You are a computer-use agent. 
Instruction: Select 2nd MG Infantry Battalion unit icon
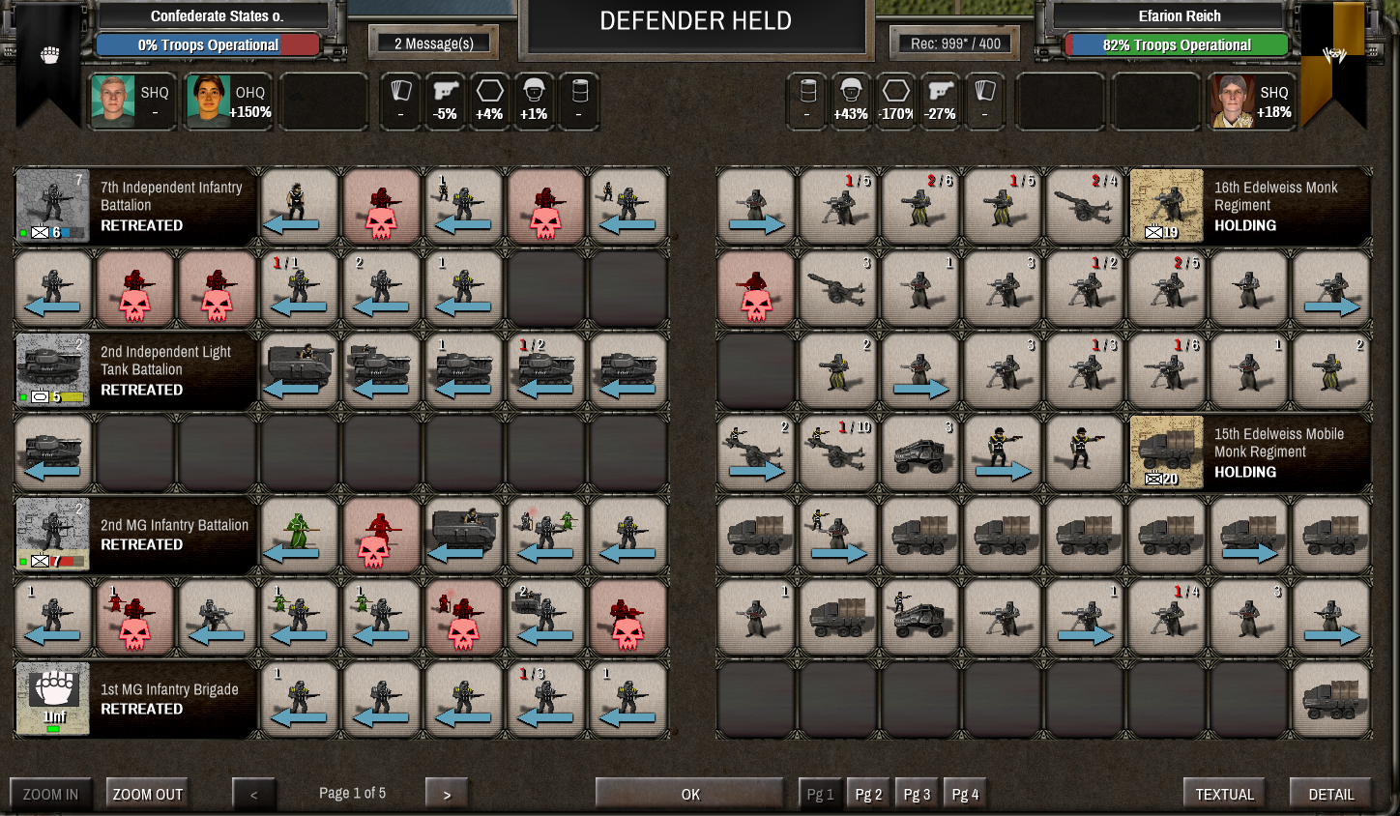(x=53, y=535)
